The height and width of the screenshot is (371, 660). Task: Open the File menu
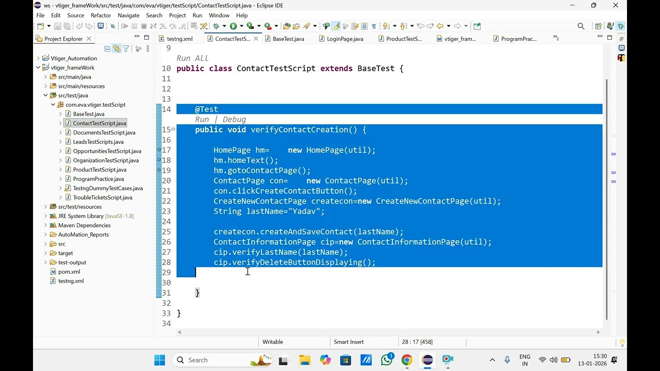tap(40, 15)
